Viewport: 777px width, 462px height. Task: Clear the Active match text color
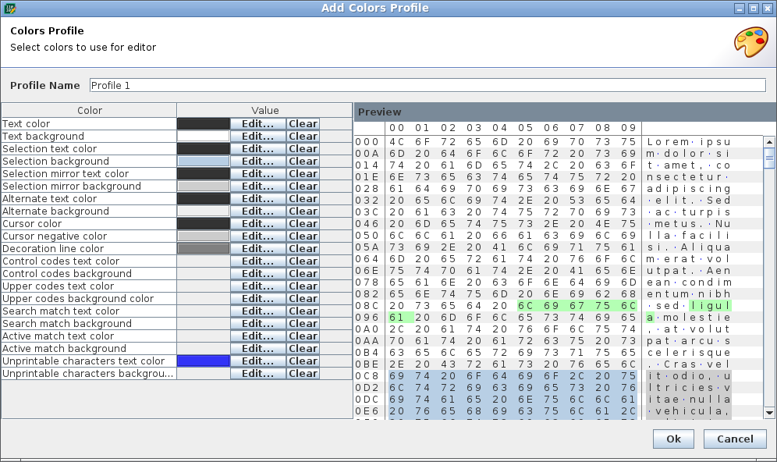303,336
